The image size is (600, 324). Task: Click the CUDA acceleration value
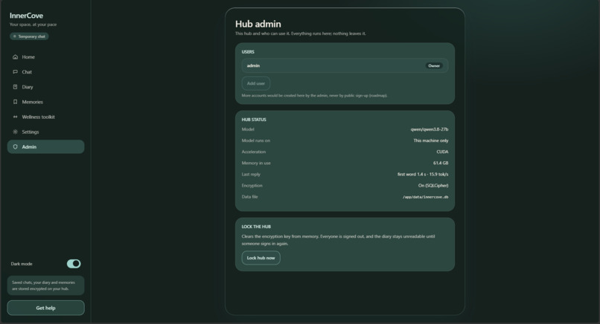[442, 152]
